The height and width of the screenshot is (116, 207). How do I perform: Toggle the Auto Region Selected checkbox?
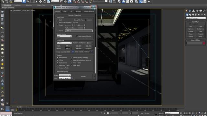77,36
